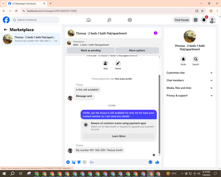Open the Windows notification center icon

215,173
